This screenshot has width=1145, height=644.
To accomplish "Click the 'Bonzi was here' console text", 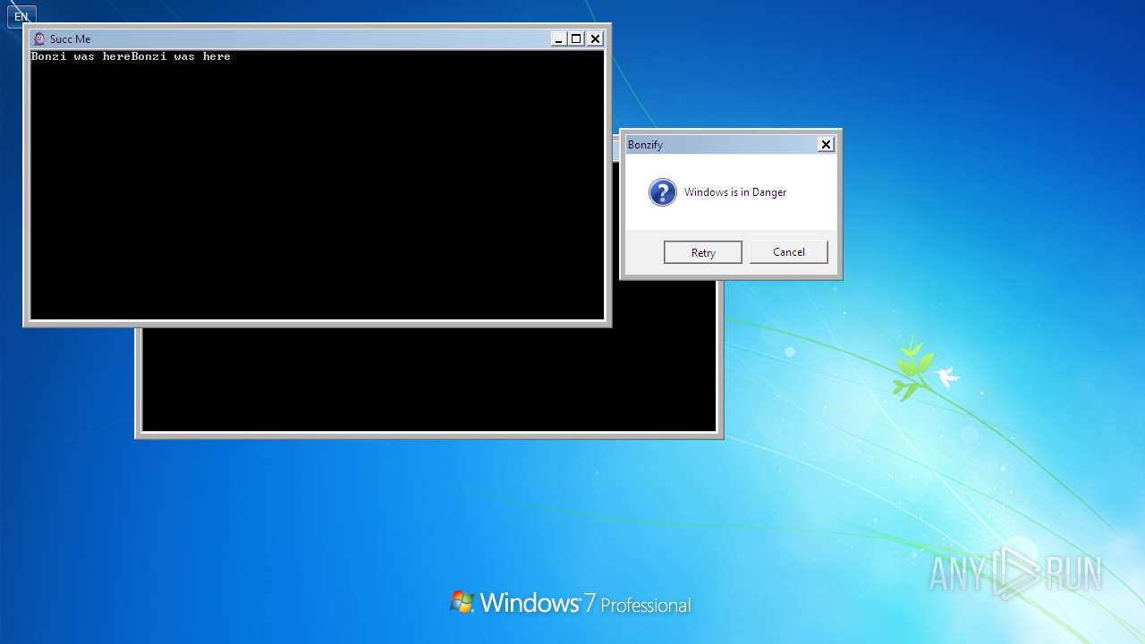I will click(x=131, y=56).
